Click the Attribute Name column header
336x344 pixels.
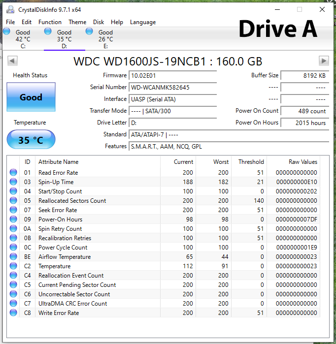click(x=59, y=162)
